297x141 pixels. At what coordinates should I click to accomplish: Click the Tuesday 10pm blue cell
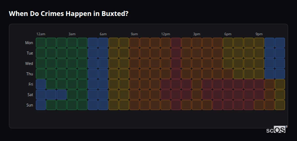pos(270,53)
